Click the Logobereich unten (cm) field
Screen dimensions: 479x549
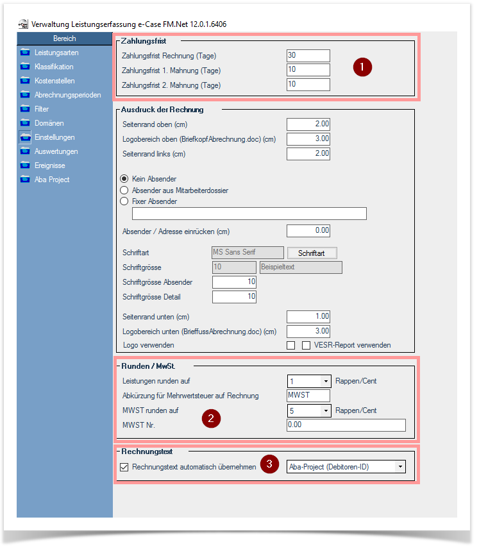tap(308, 331)
